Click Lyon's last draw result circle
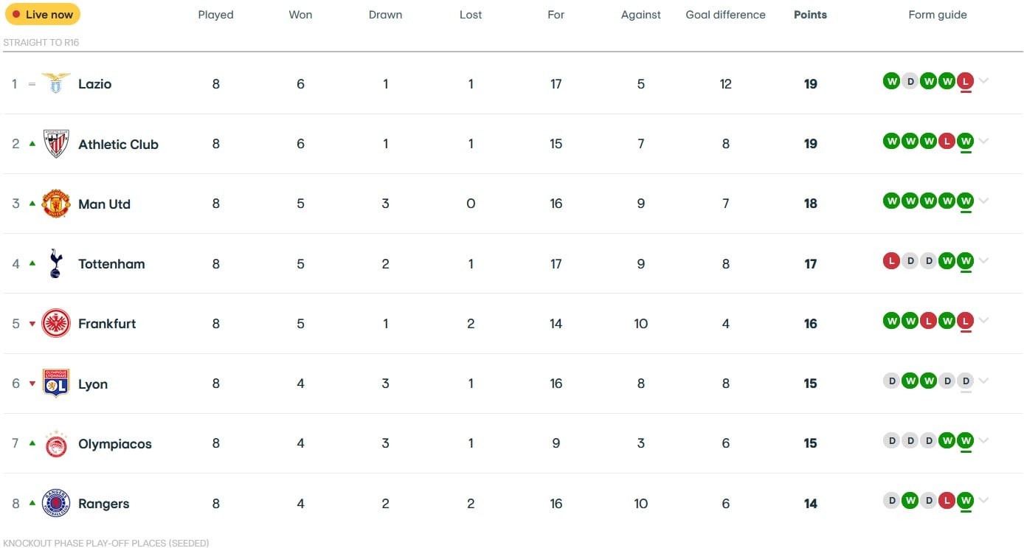The width and height of the screenshot is (1024, 548). [965, 381]
